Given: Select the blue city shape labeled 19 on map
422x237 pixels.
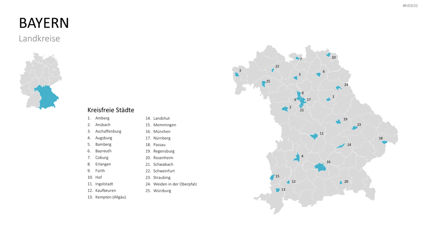Looking at the screenshot, I should pos(338,122).
